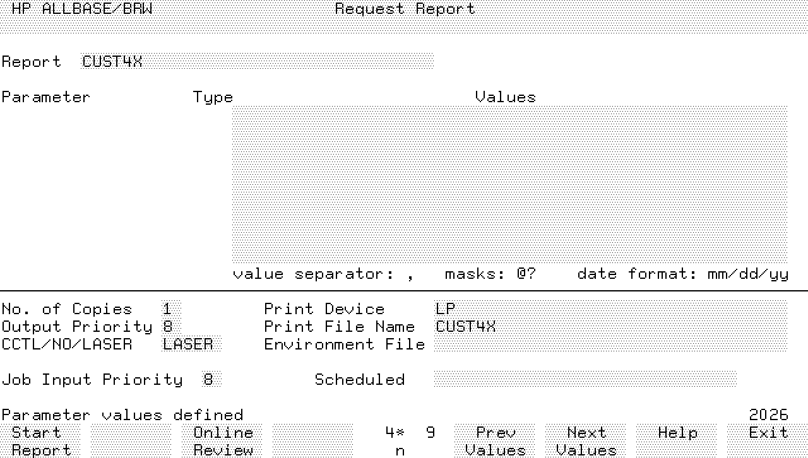This screenshot has height=458, width=808.
Task: Click the Report name field containing CUST4X
Action: [257, 62]
